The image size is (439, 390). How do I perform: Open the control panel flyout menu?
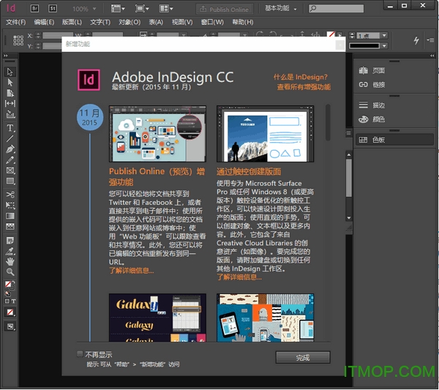430,40
